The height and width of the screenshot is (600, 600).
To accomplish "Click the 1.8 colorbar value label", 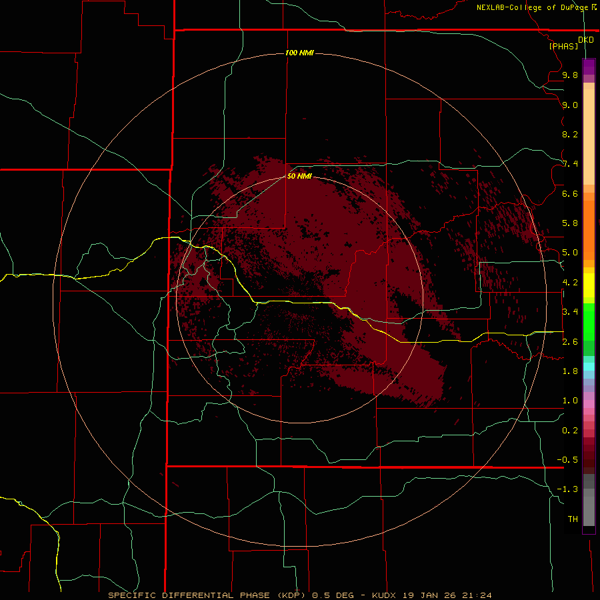I will pyautogui.click(x=570, y=371).
